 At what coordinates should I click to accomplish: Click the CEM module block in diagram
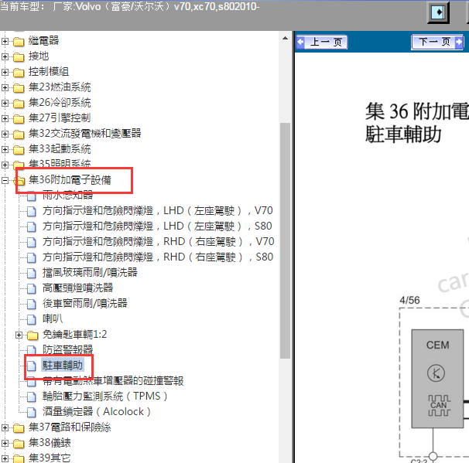(437, 379)
